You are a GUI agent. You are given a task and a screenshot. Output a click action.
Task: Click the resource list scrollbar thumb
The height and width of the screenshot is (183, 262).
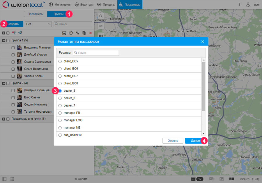(x=203, y=86)
